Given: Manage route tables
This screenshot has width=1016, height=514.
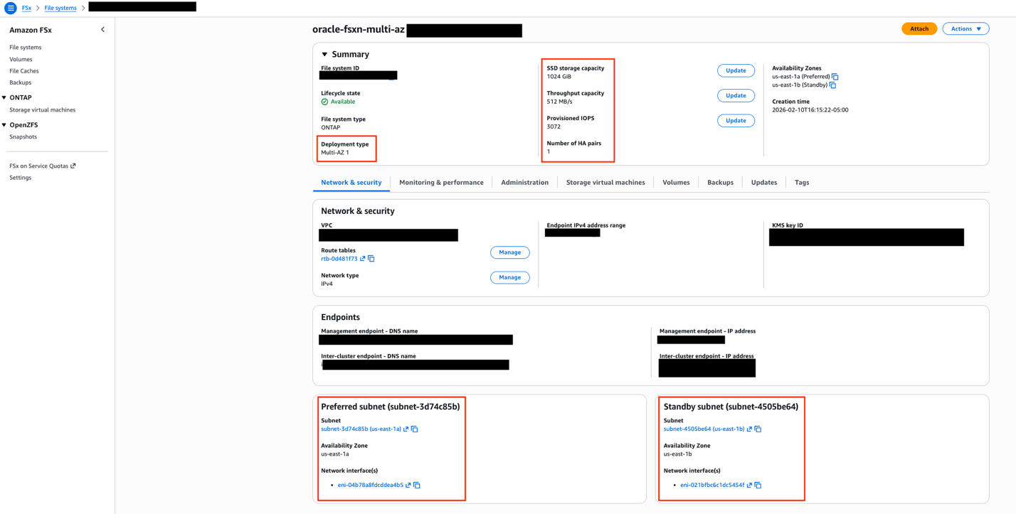Looking at the screenshot, I should [510, 252].
